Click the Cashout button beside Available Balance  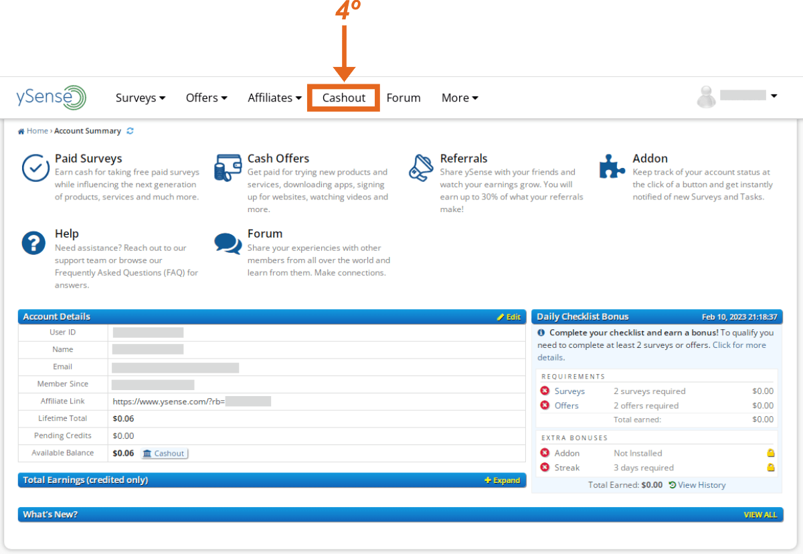click(x=164, y=454)
